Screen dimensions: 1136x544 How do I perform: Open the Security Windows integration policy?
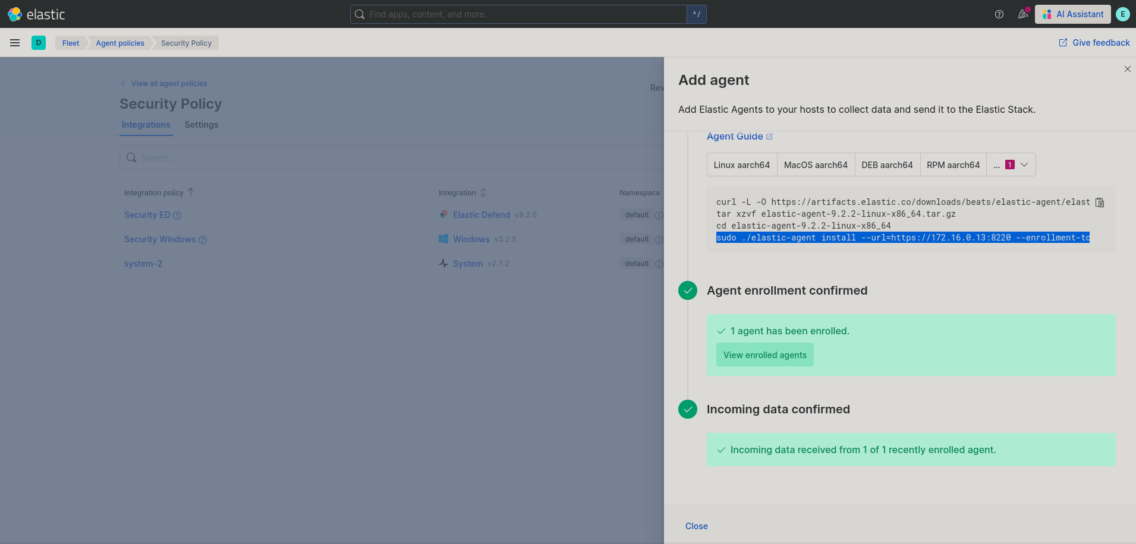click(159, 239)
